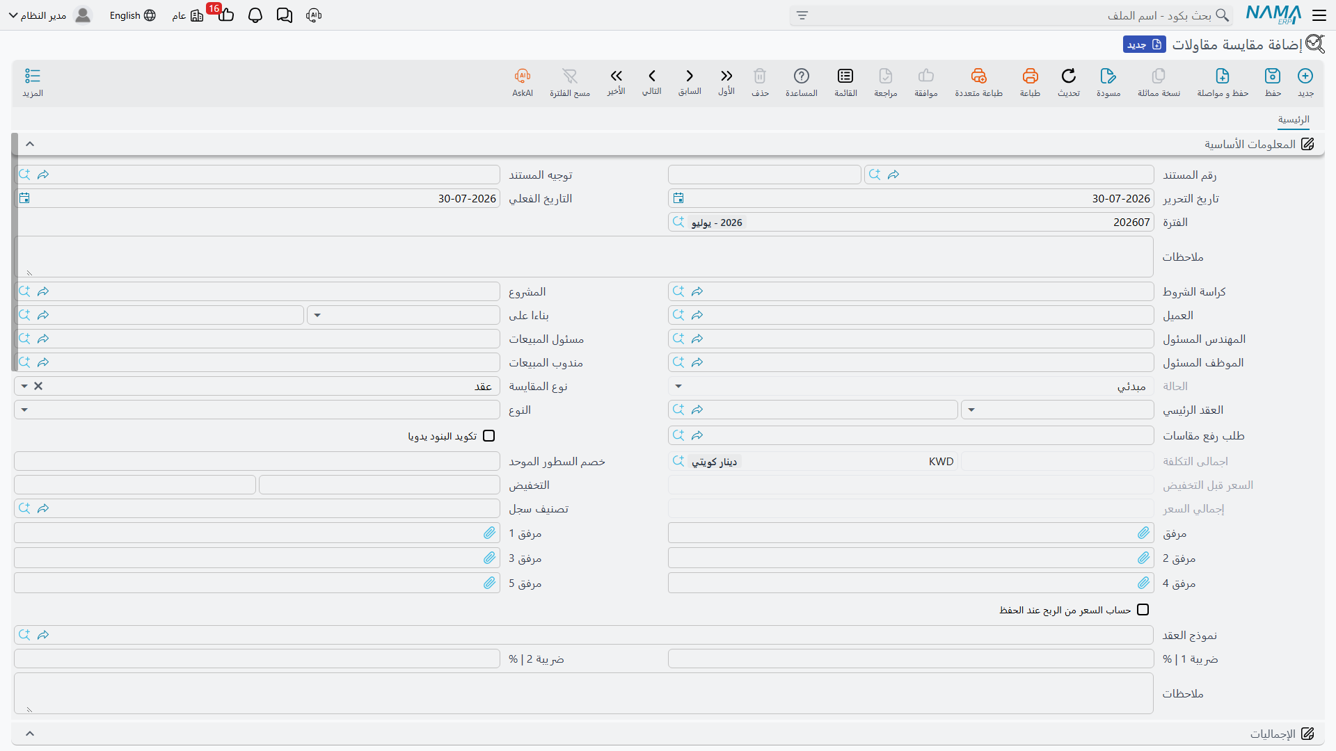
Task: Open نوع المقايسة dropdown arrow
Action: coord(24,387)
